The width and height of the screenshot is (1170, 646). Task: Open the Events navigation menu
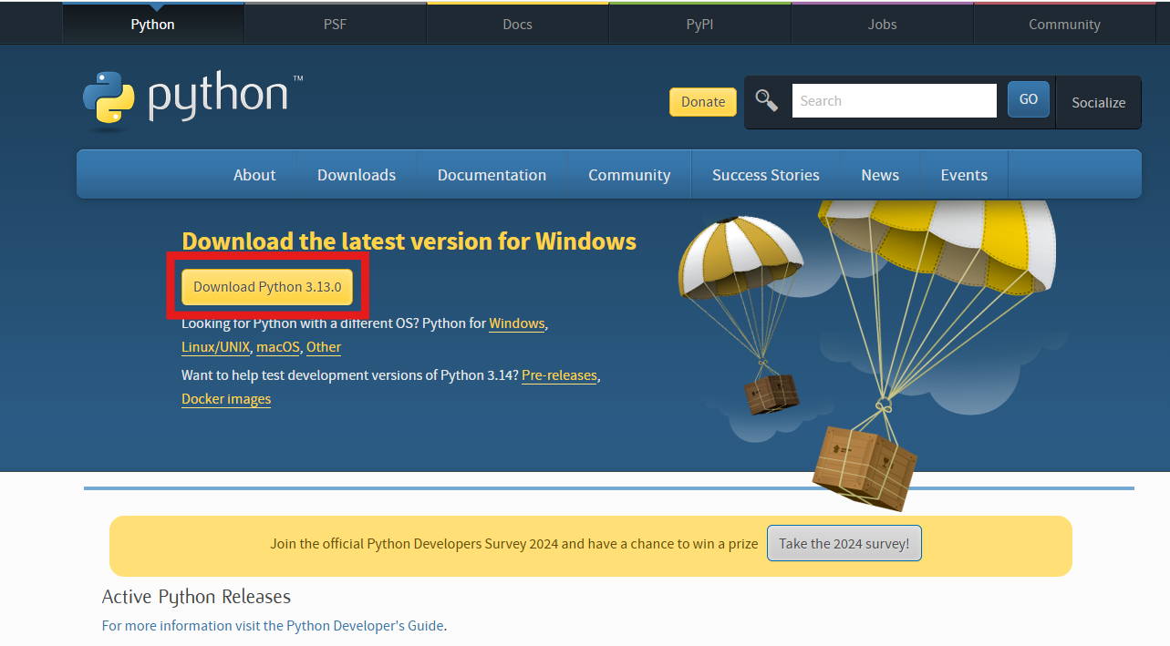point(964,175)
